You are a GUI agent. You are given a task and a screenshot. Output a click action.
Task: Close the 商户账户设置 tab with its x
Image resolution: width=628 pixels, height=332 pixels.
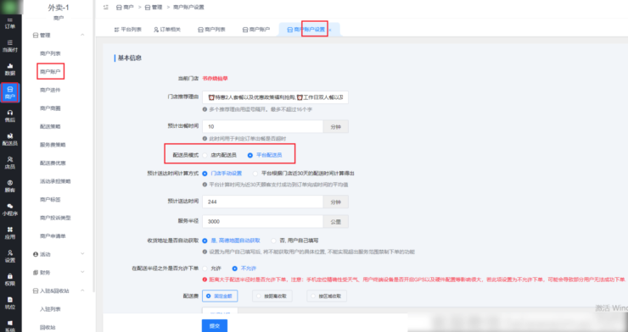[330, 30]
